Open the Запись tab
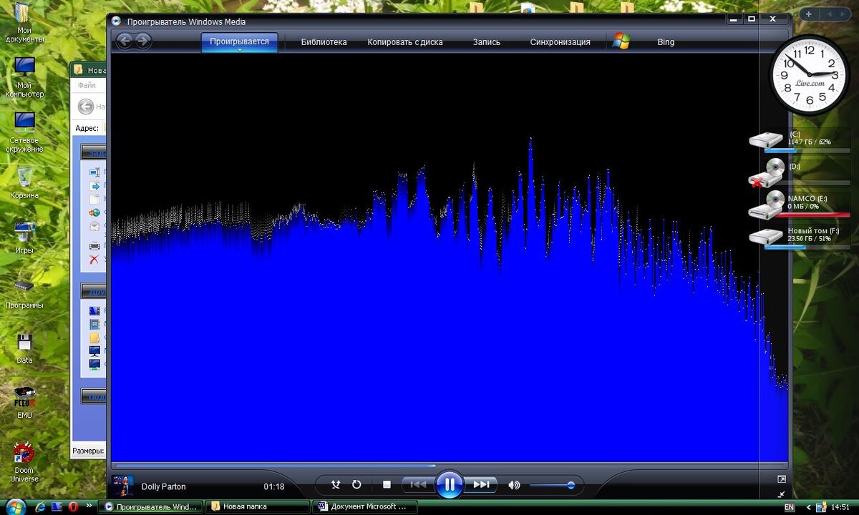The image size is (859, 515). [x=487, y=42]
